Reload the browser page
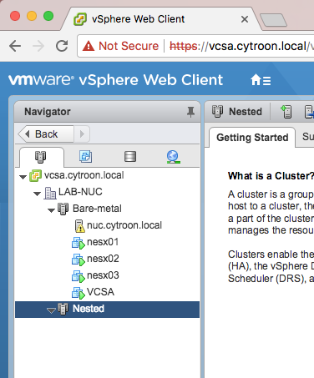The height and width of the screenshot is (378, 314). pyautogui.click(x=62, y=46)
